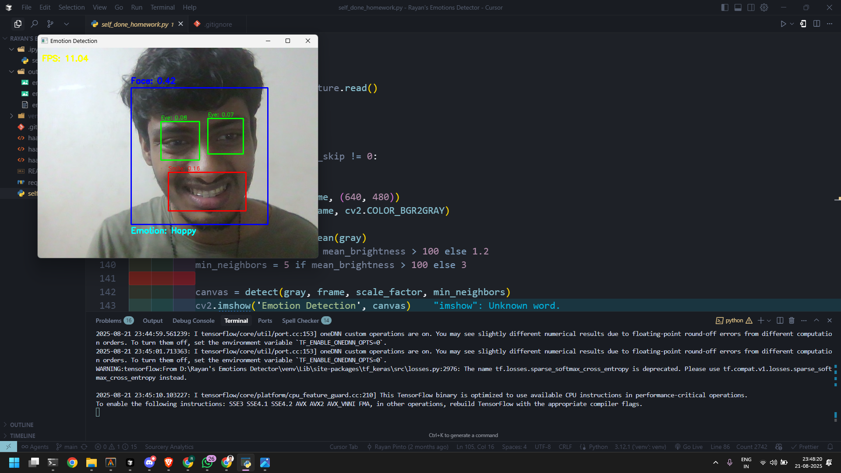The image size is (841, 473).
Task: Open the new terminal launch profile dropdown
Action: (769, 321)
